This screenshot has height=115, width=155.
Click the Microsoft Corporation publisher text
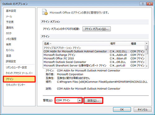click(x=70, y=74)
